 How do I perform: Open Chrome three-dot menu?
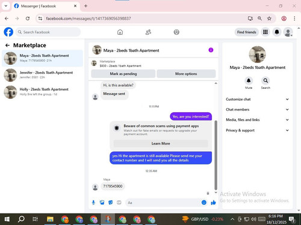coord(294,19)
